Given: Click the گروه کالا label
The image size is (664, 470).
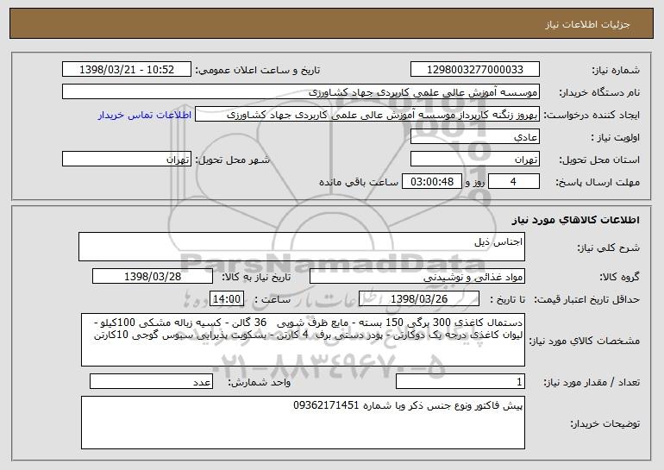Looking at the screenshot, I should pyautogui.click(x=619, y=277).
